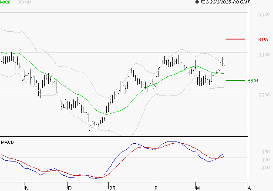Click the N month marker on time axis
The image size is (273, 191).
[27, 188]
